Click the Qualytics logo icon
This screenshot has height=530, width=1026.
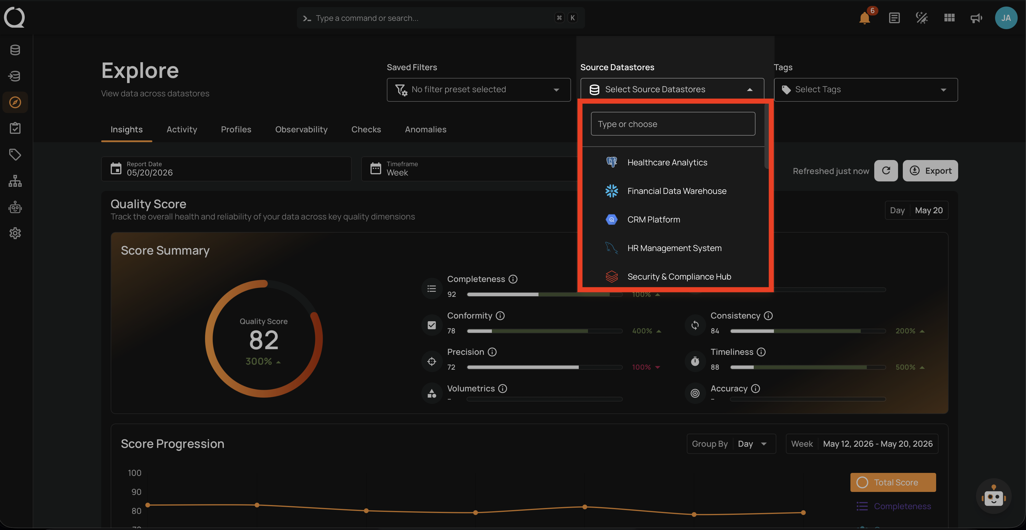click(14, 18)
